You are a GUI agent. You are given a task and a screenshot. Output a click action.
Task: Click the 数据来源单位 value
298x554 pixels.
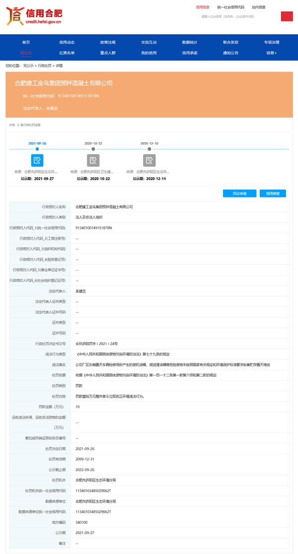click(x=96, y=501)
